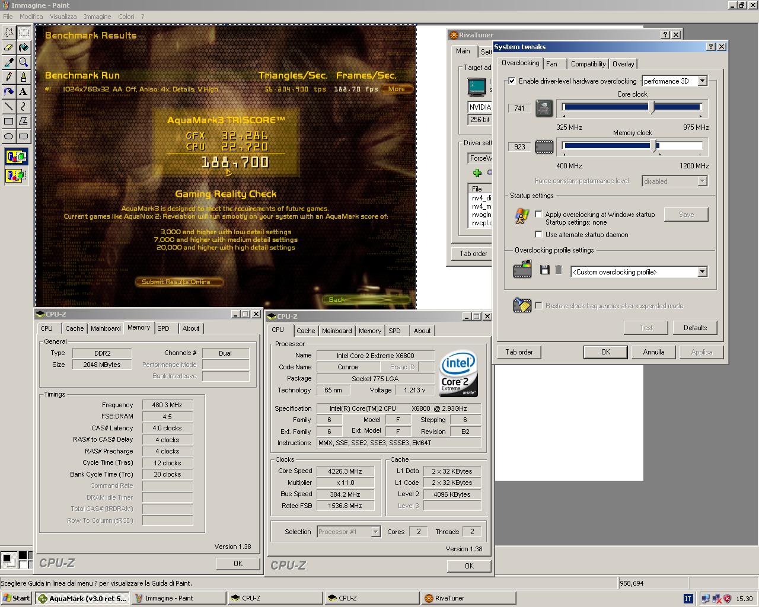
Task: Select the Polygon shape tool
Action: pos(24,122)
